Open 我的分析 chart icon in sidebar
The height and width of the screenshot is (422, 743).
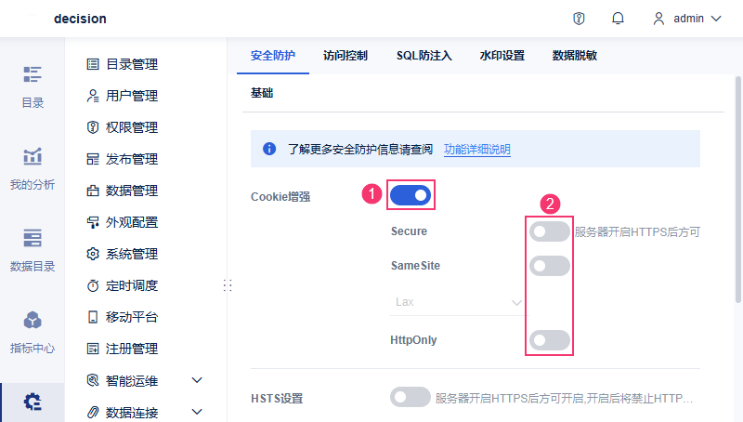(x=33, y=156)
